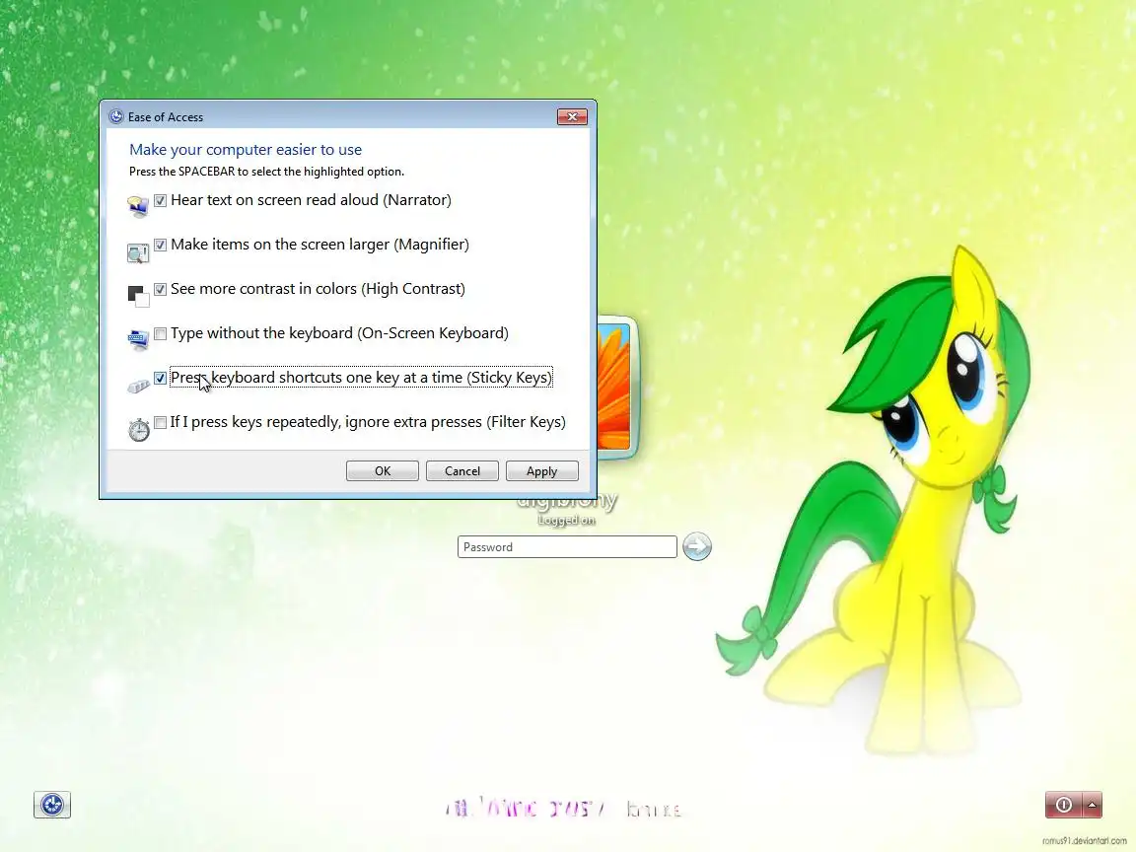The width and height of the screenshot is (1136, 852).
Task: Click the red shut down power button
Action: click(1063, 805)
